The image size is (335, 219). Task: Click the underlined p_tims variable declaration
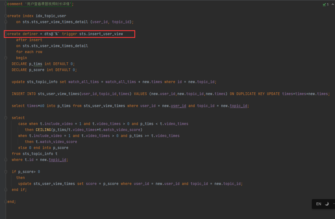pos(36,64)
